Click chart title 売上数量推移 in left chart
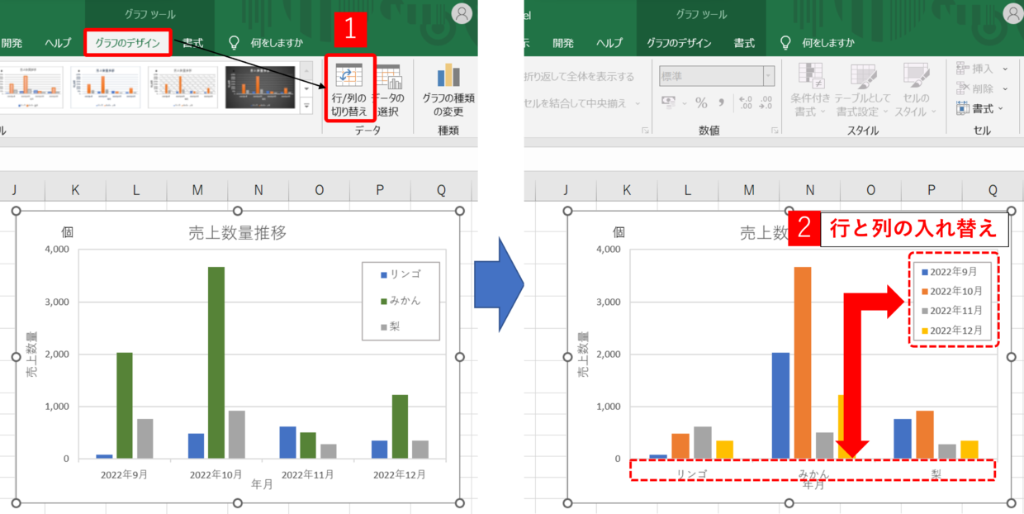 tap(238, 233)
